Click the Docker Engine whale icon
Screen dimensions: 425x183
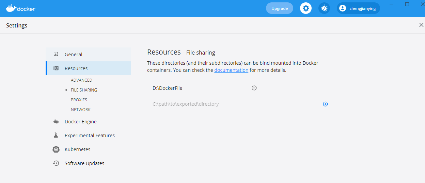click(x=56, y=122)
